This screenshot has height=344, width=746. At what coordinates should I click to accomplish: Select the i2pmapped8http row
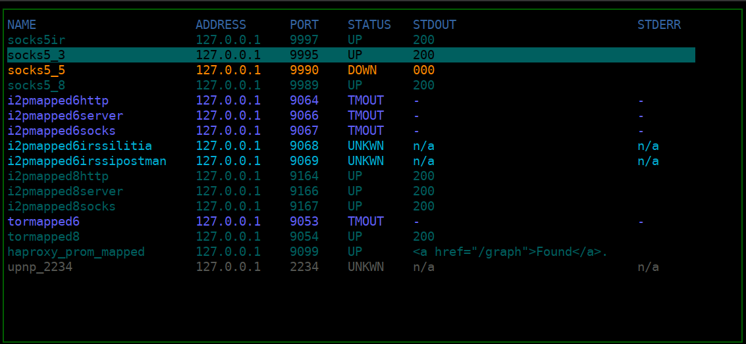58,176
